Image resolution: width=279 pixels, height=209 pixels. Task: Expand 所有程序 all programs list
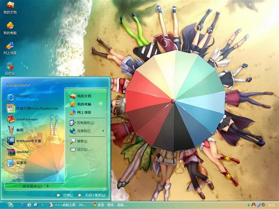point(35,186)
